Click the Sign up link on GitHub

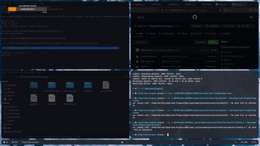141,17
